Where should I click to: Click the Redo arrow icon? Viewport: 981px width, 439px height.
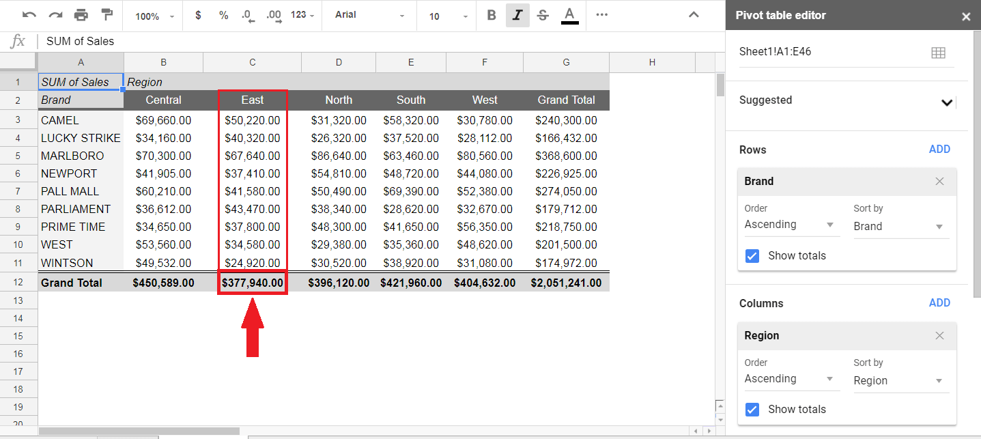point(55,15)
